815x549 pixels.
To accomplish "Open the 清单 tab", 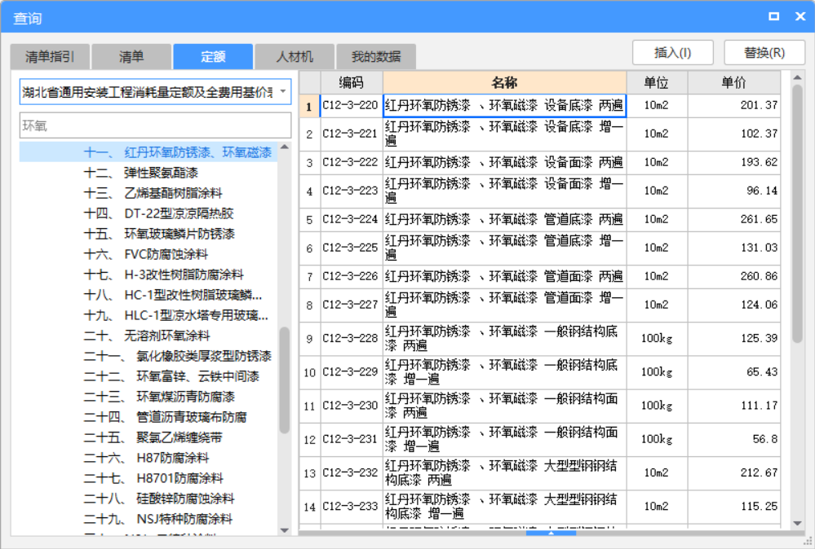I will 131,56.
